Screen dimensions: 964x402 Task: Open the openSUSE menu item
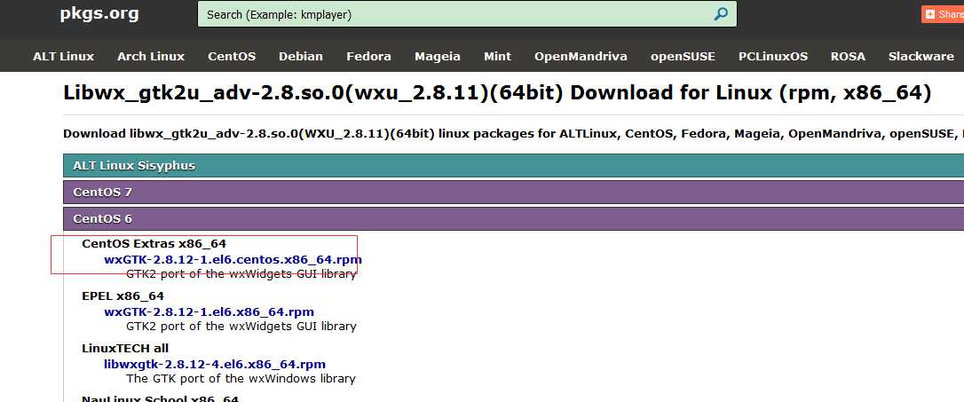[x=683, y=57]
